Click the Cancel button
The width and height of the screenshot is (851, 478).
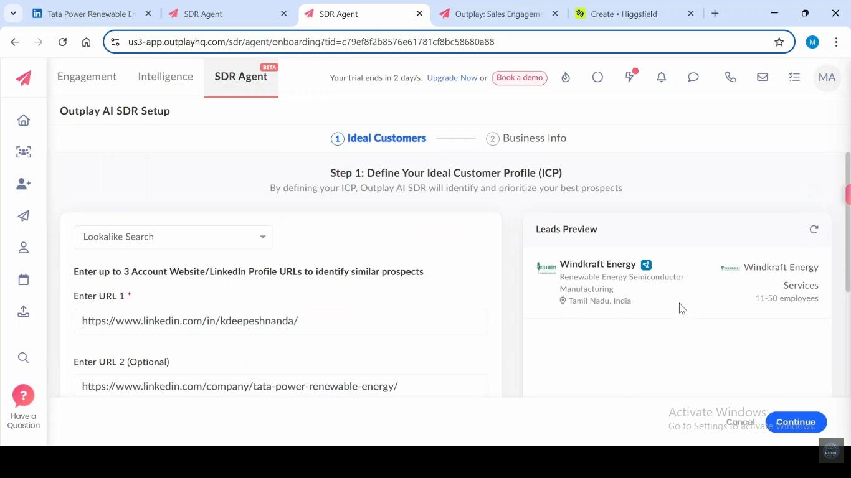tap(740, 422)
